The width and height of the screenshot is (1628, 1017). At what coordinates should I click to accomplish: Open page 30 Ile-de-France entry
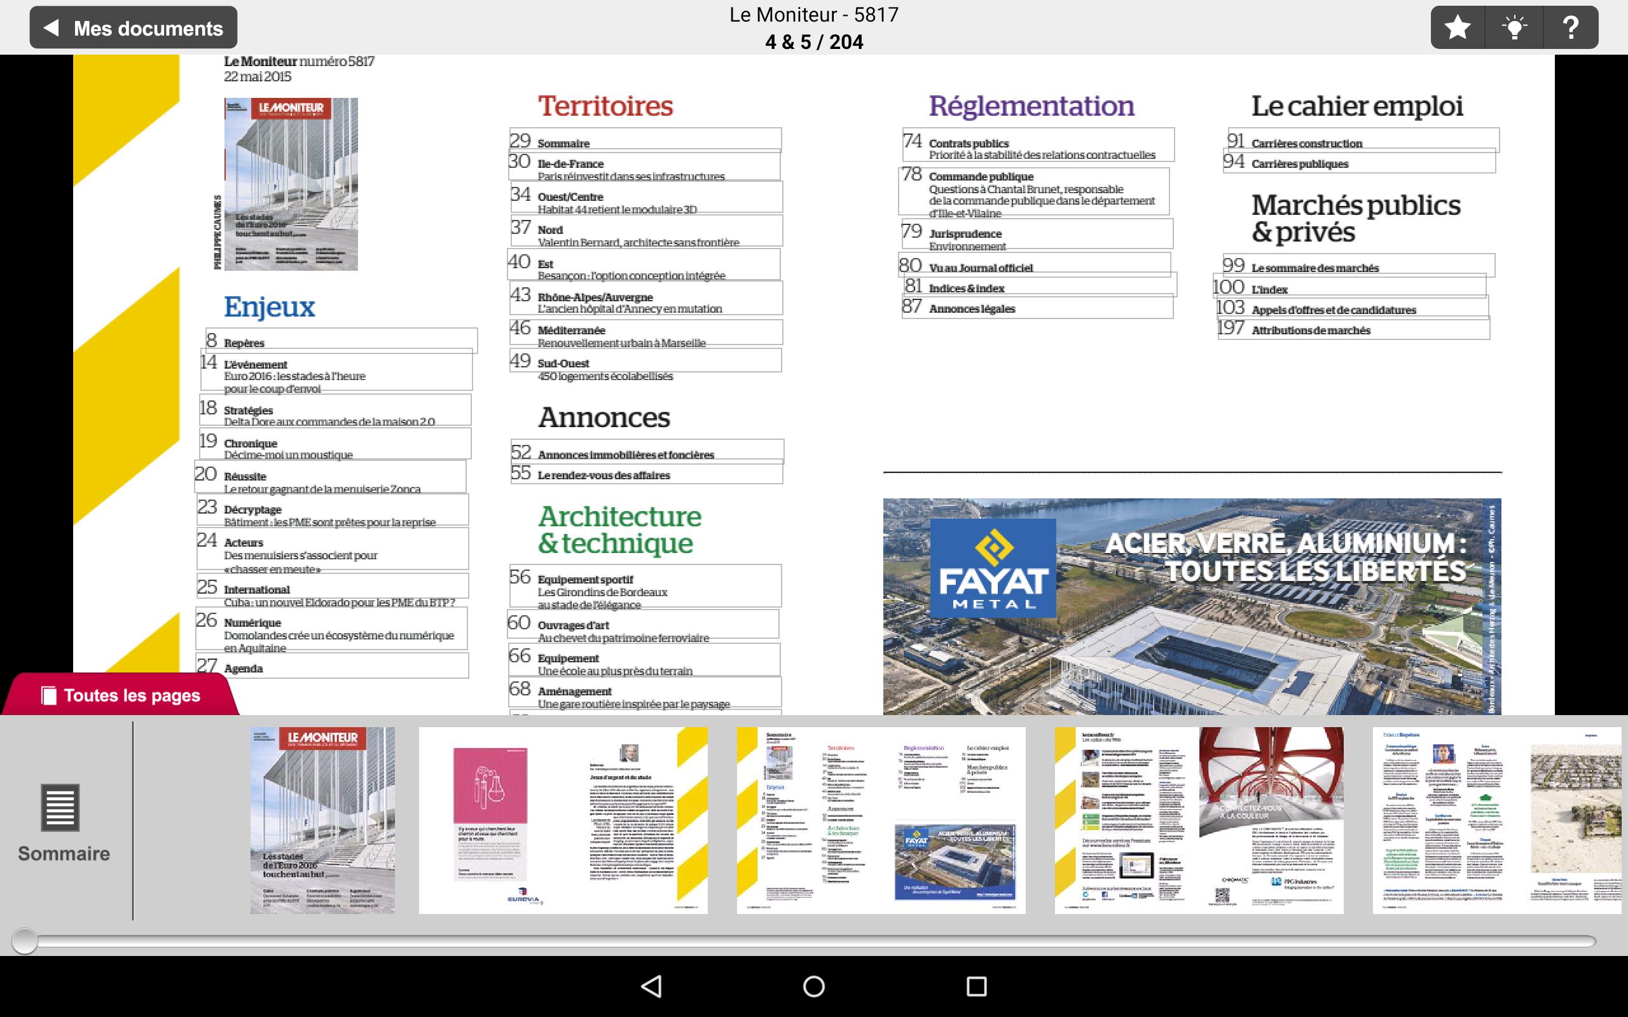[644, 165]
